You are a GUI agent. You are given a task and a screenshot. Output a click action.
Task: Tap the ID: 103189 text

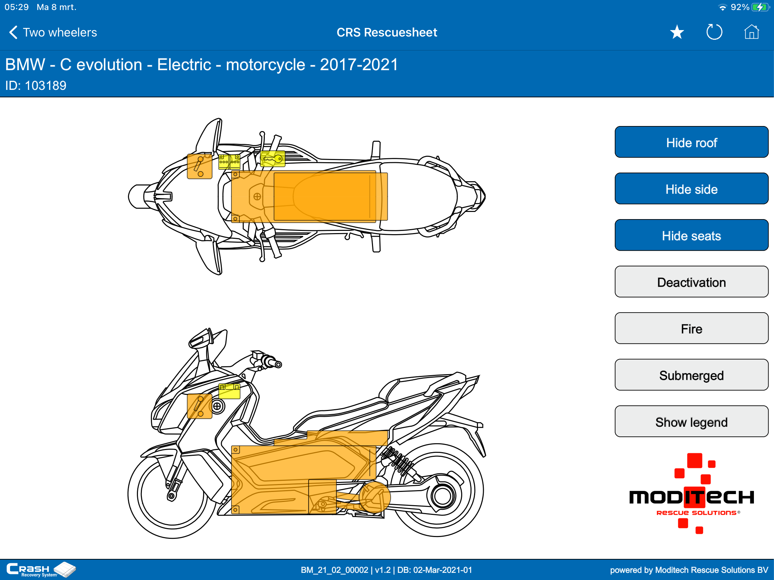pos(36,86)
